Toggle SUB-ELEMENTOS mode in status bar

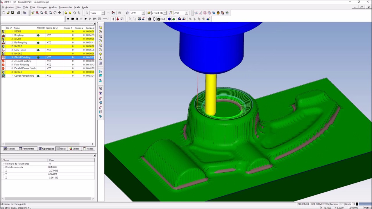coord(320,204)
